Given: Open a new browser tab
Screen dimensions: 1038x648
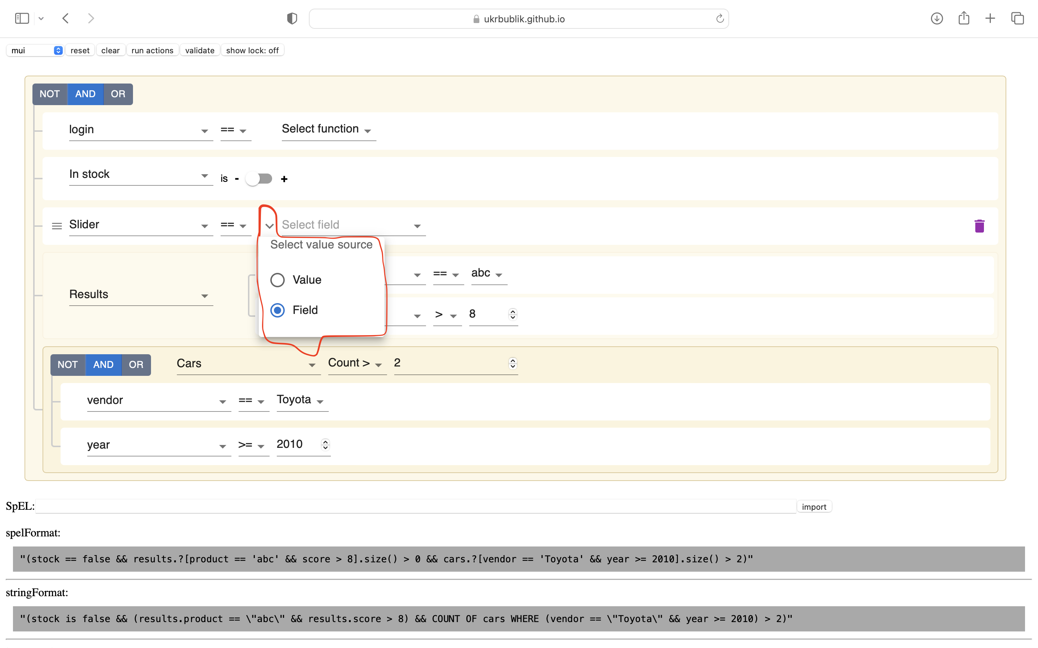Looking at the screenshot, I should pos(990,18).
